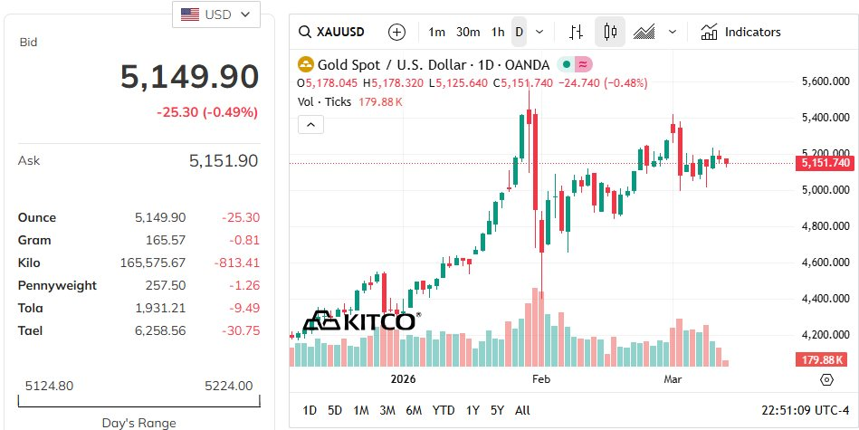
Task: Open chart settings hexagon icon
Action: pos(826,379)
